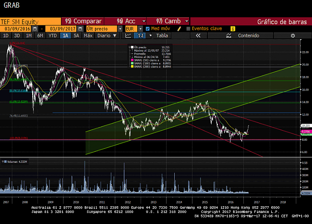Click the double left chevron collapse icon

pos(198,36)
